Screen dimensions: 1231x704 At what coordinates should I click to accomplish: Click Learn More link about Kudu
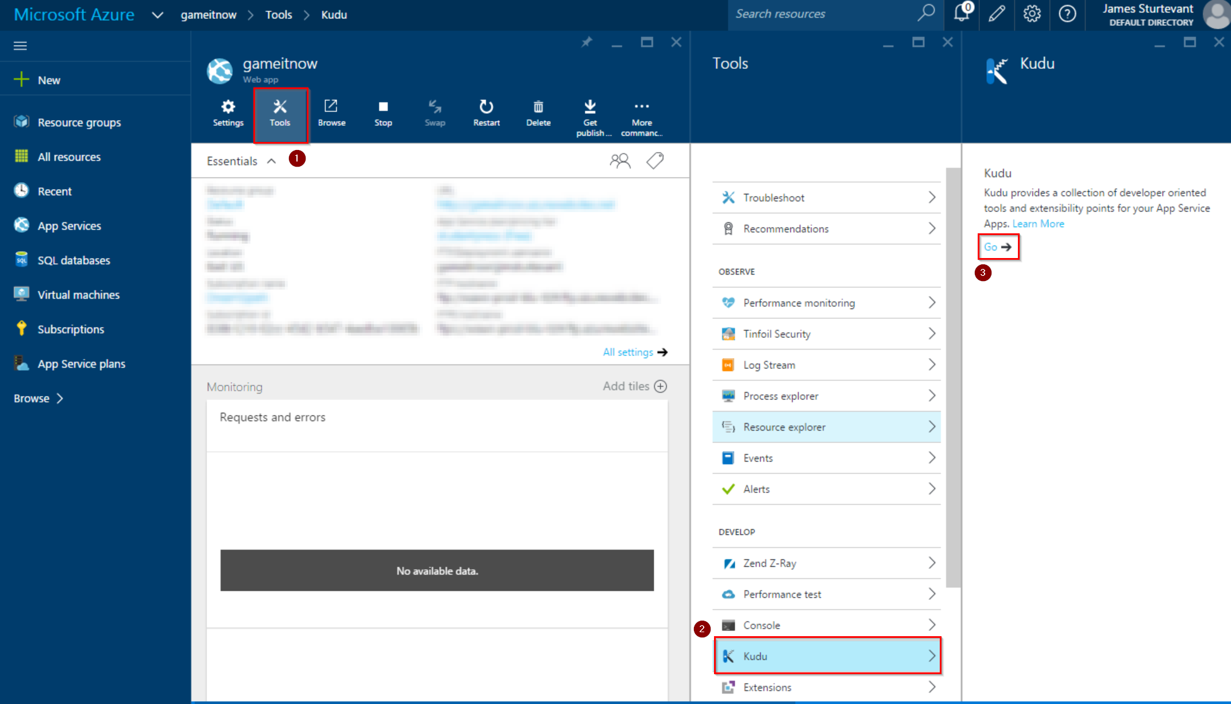tap(1038, 224)
